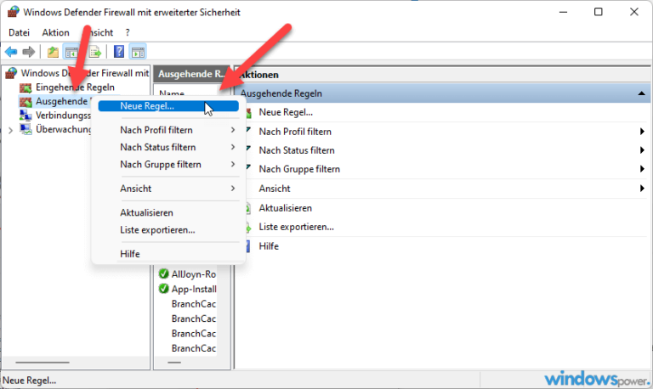
Task: Choose Neue Regel... in the context menu
Action: [x=168, y=106]
